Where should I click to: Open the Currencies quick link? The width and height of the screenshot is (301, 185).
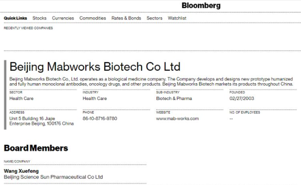click(x=63, y=18)
